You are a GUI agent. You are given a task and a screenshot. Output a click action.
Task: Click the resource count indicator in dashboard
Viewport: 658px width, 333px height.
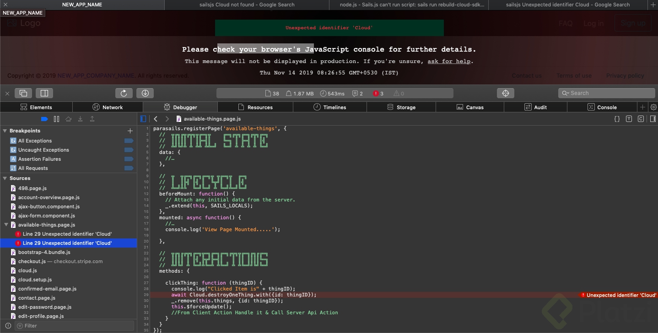click(272, 94)
